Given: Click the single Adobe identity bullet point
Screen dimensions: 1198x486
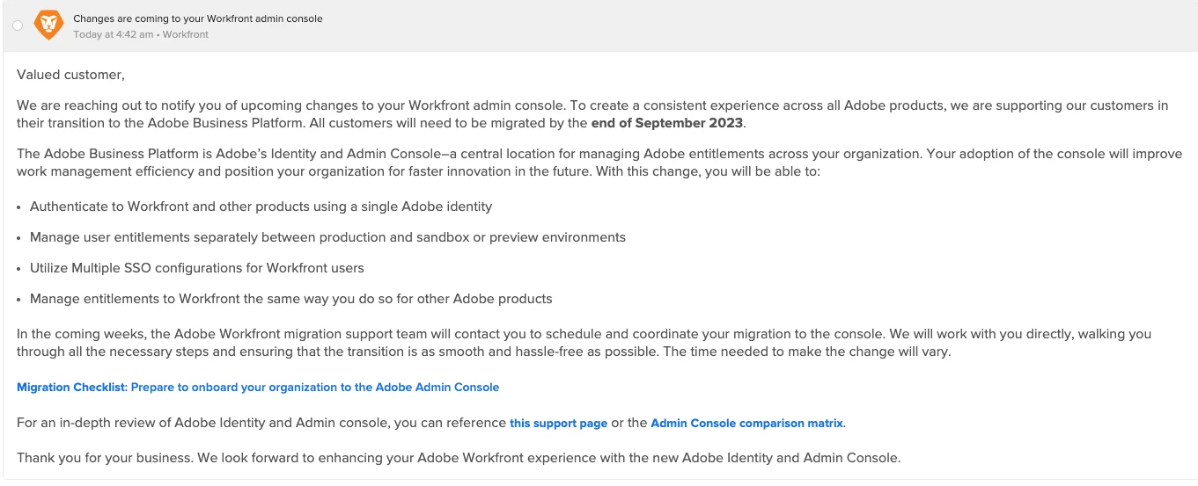Looking at the screenshot, I should [x=261, y=207].
